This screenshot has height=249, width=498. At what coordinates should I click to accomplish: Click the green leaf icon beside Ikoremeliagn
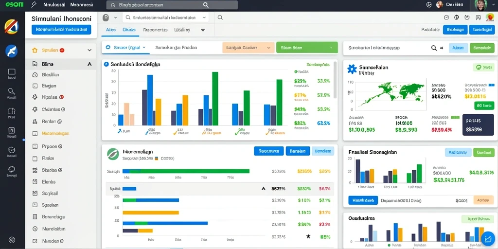[x=113, y=154]
